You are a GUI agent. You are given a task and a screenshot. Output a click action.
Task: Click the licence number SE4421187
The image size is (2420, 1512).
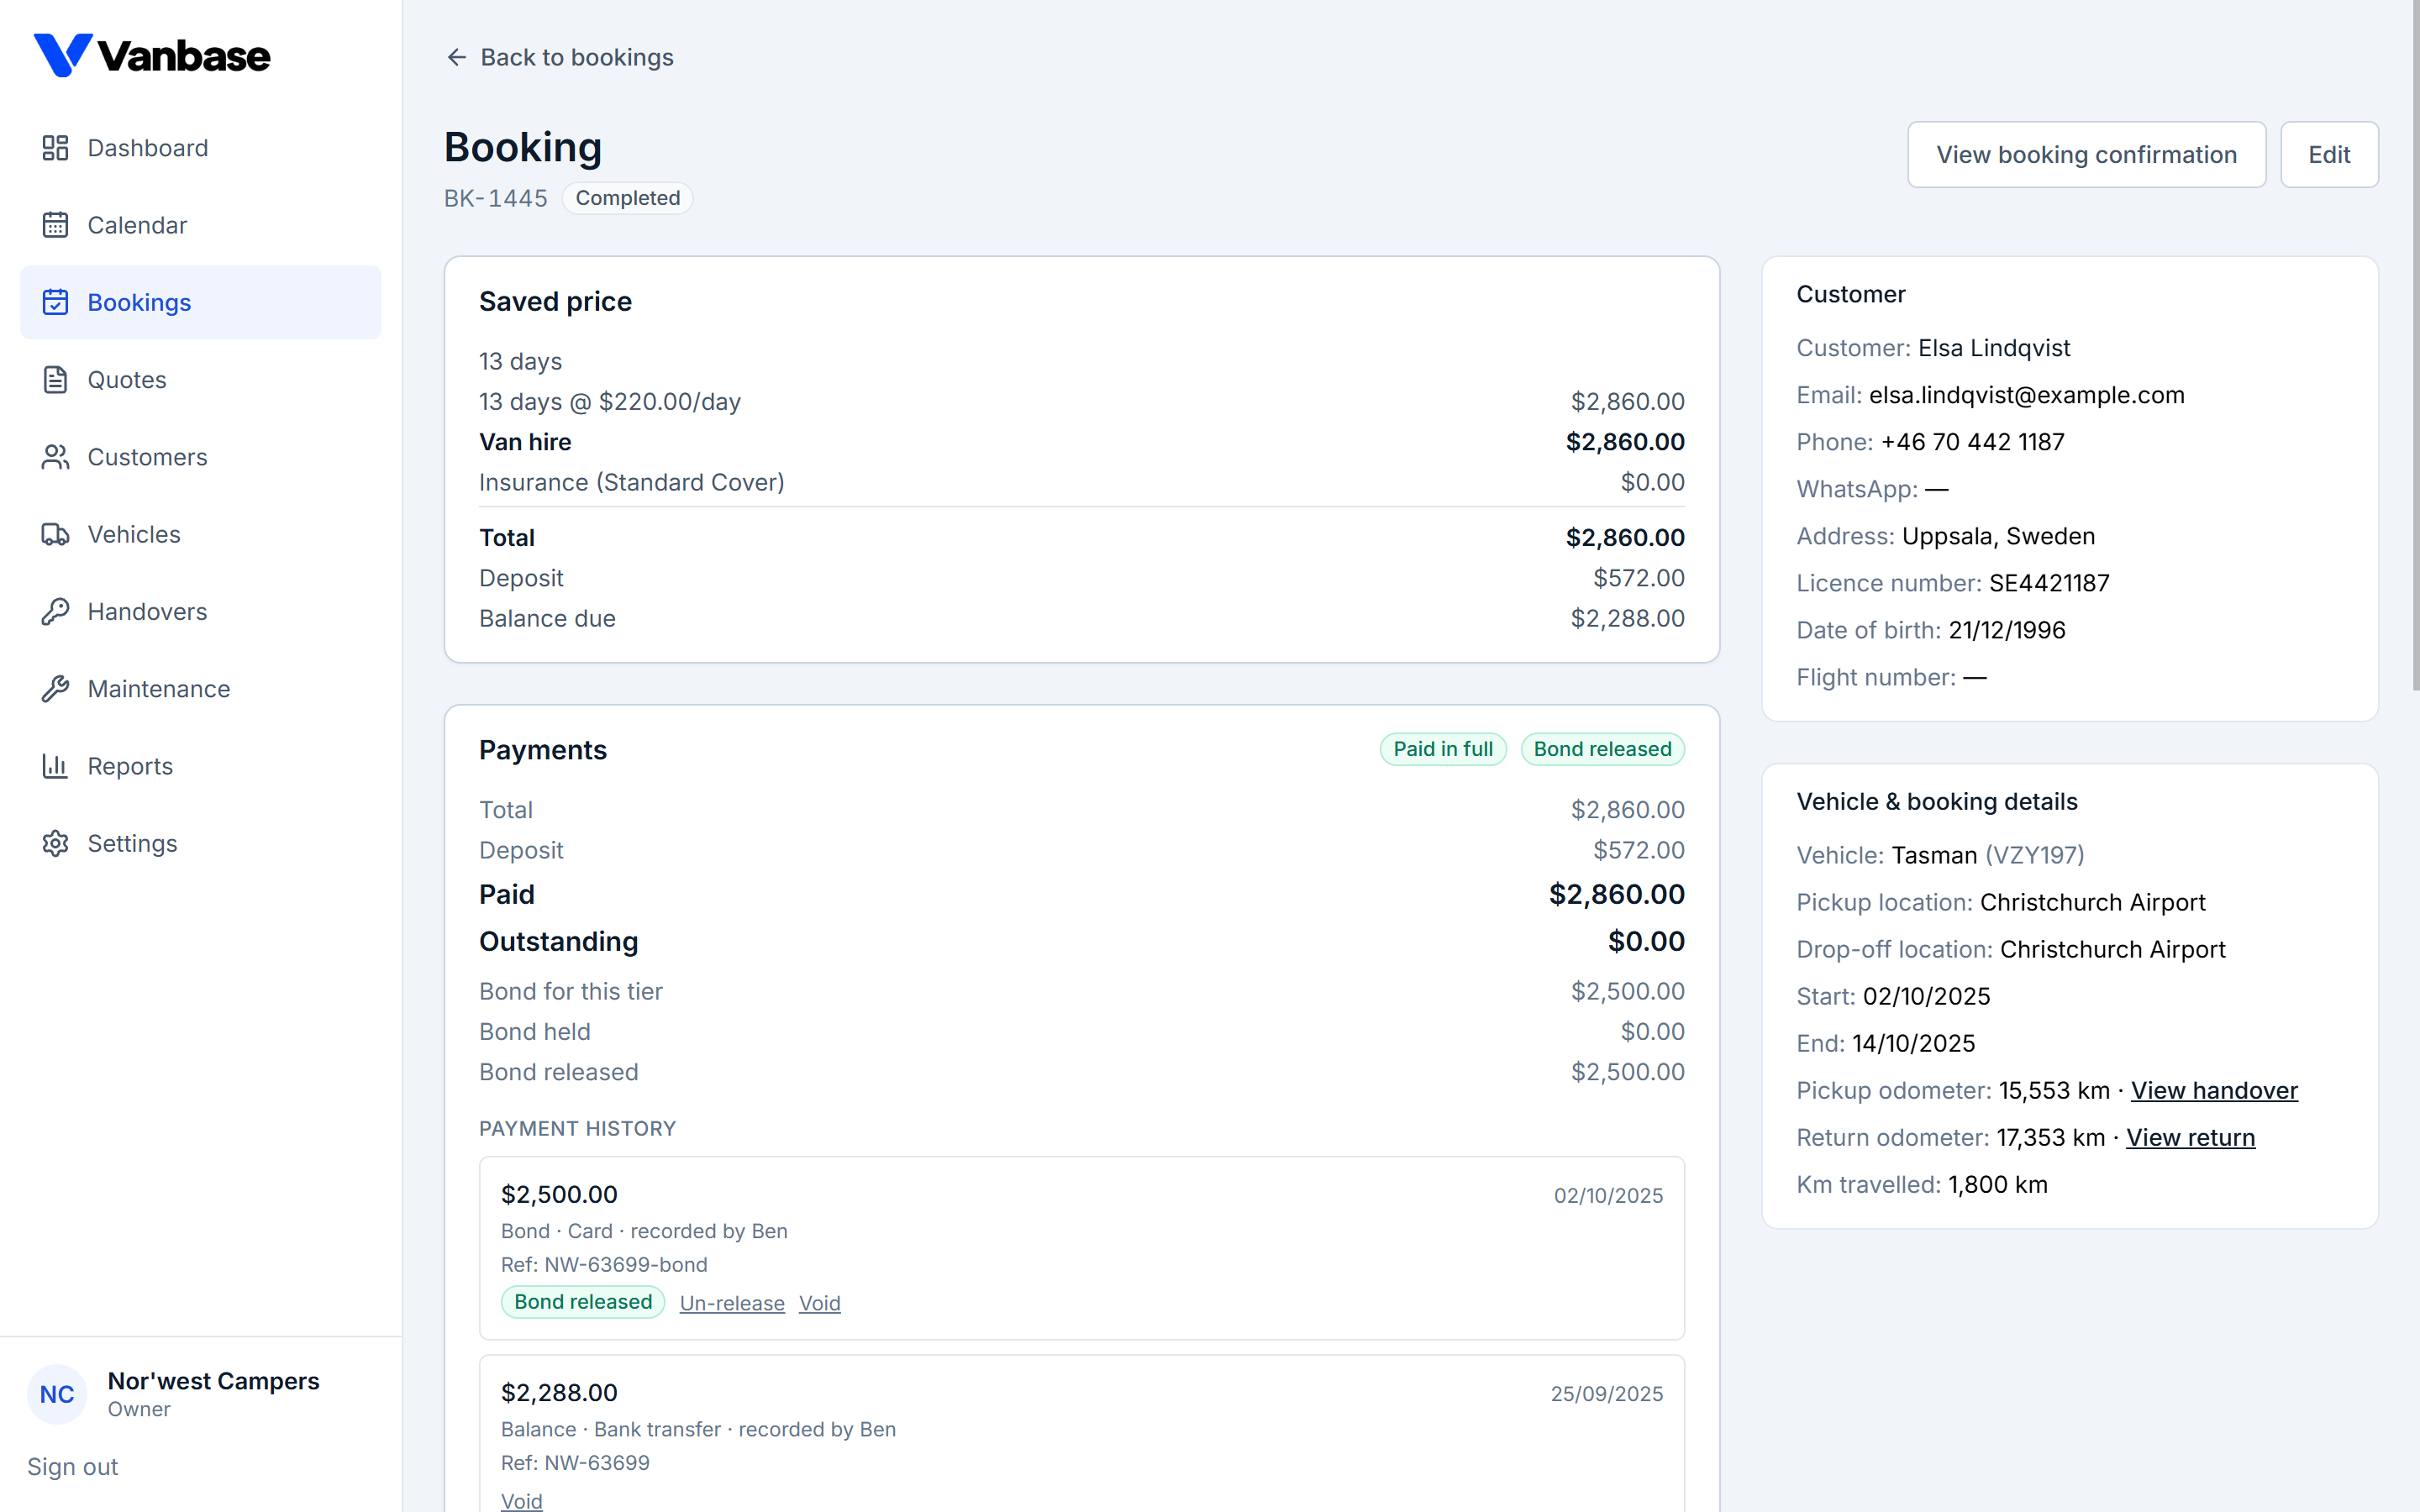tap(2049, 583)
